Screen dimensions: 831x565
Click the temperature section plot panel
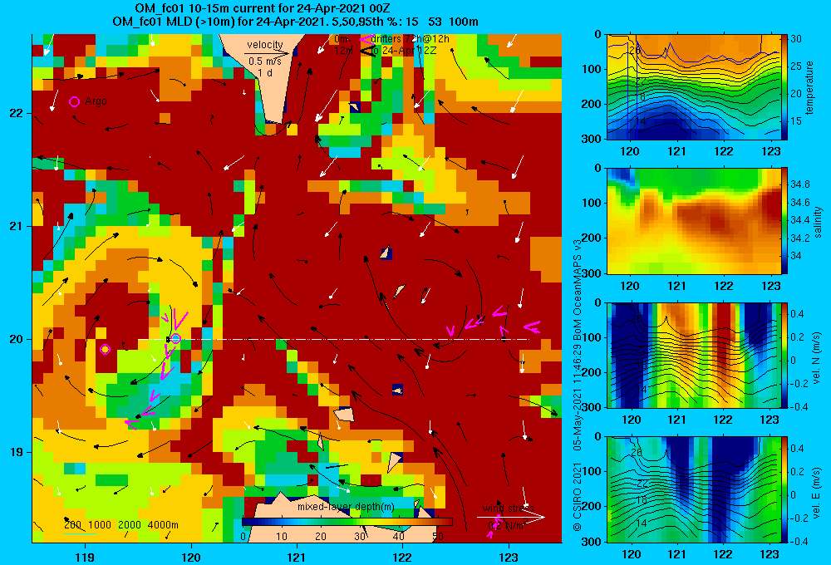(693, 87)
